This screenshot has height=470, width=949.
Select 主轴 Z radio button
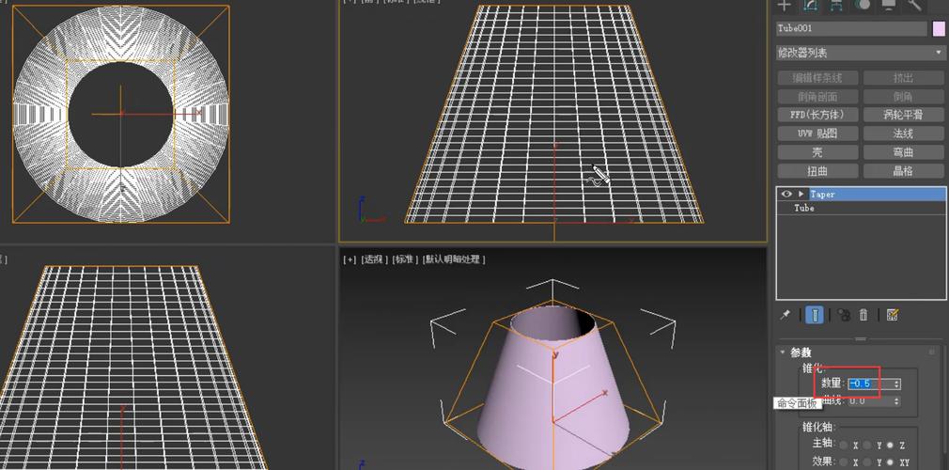click(x=890, y=446)
